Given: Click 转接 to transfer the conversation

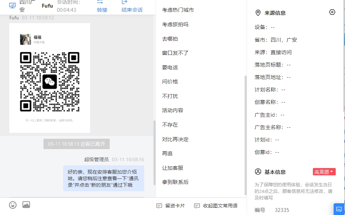Looking at the screenshot, I should click(x=102, y=10).
